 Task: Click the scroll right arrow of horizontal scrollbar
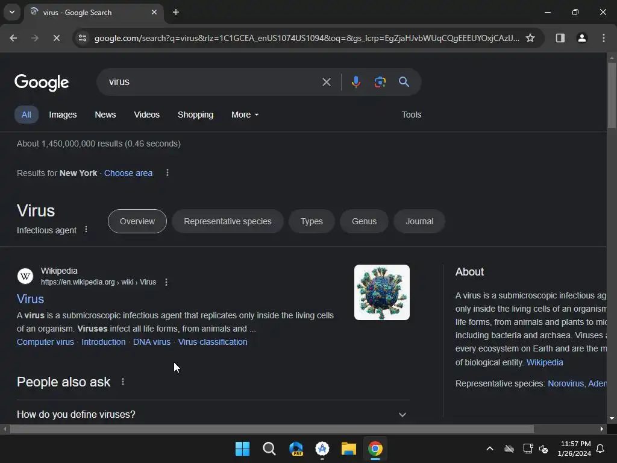(602, 429)
